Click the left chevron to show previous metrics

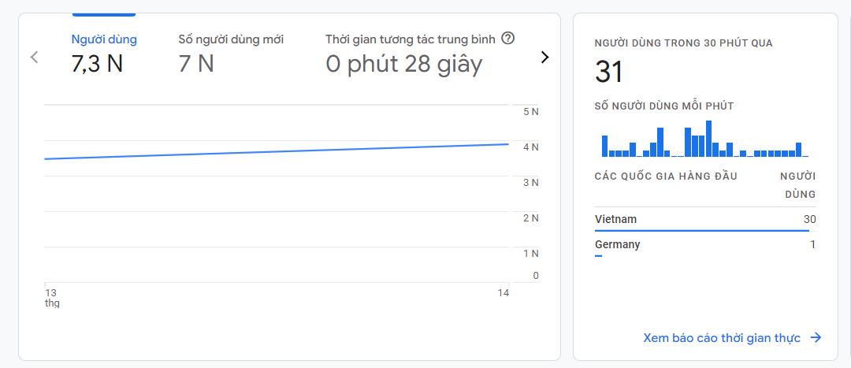[x=34, y=57]
